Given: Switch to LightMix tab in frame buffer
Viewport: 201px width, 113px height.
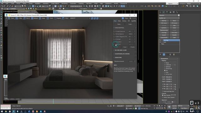Looking at the screenshot, I should click(134, 21).
